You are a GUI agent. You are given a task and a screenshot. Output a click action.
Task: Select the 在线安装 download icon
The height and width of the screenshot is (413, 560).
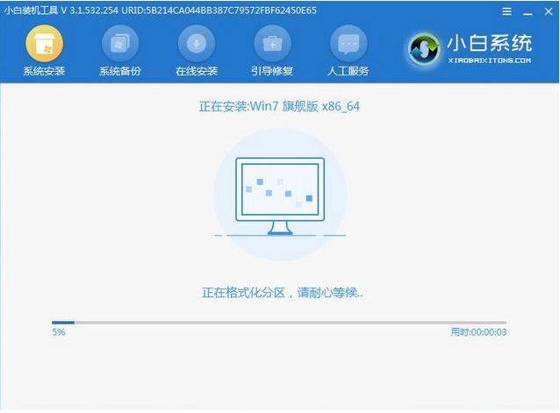pos(197,44)
